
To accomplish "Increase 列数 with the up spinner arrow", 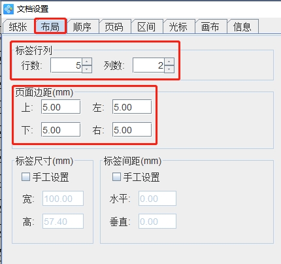I will click(x=169, y=61).
